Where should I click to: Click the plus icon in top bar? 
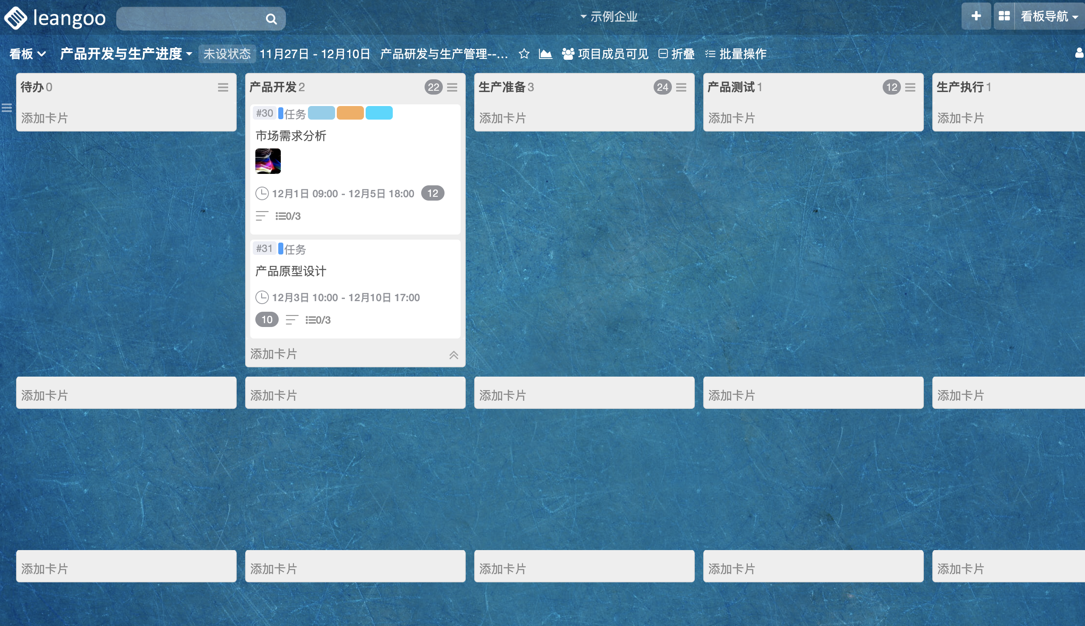976,17
